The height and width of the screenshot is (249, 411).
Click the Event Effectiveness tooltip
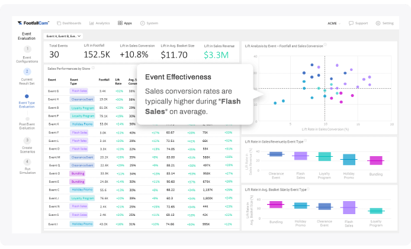tap(195, 95)
